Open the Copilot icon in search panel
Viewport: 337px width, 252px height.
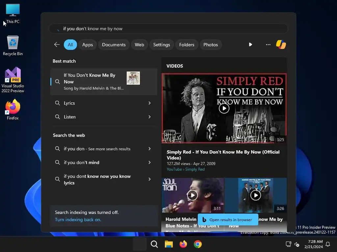[x=281, y=45]
